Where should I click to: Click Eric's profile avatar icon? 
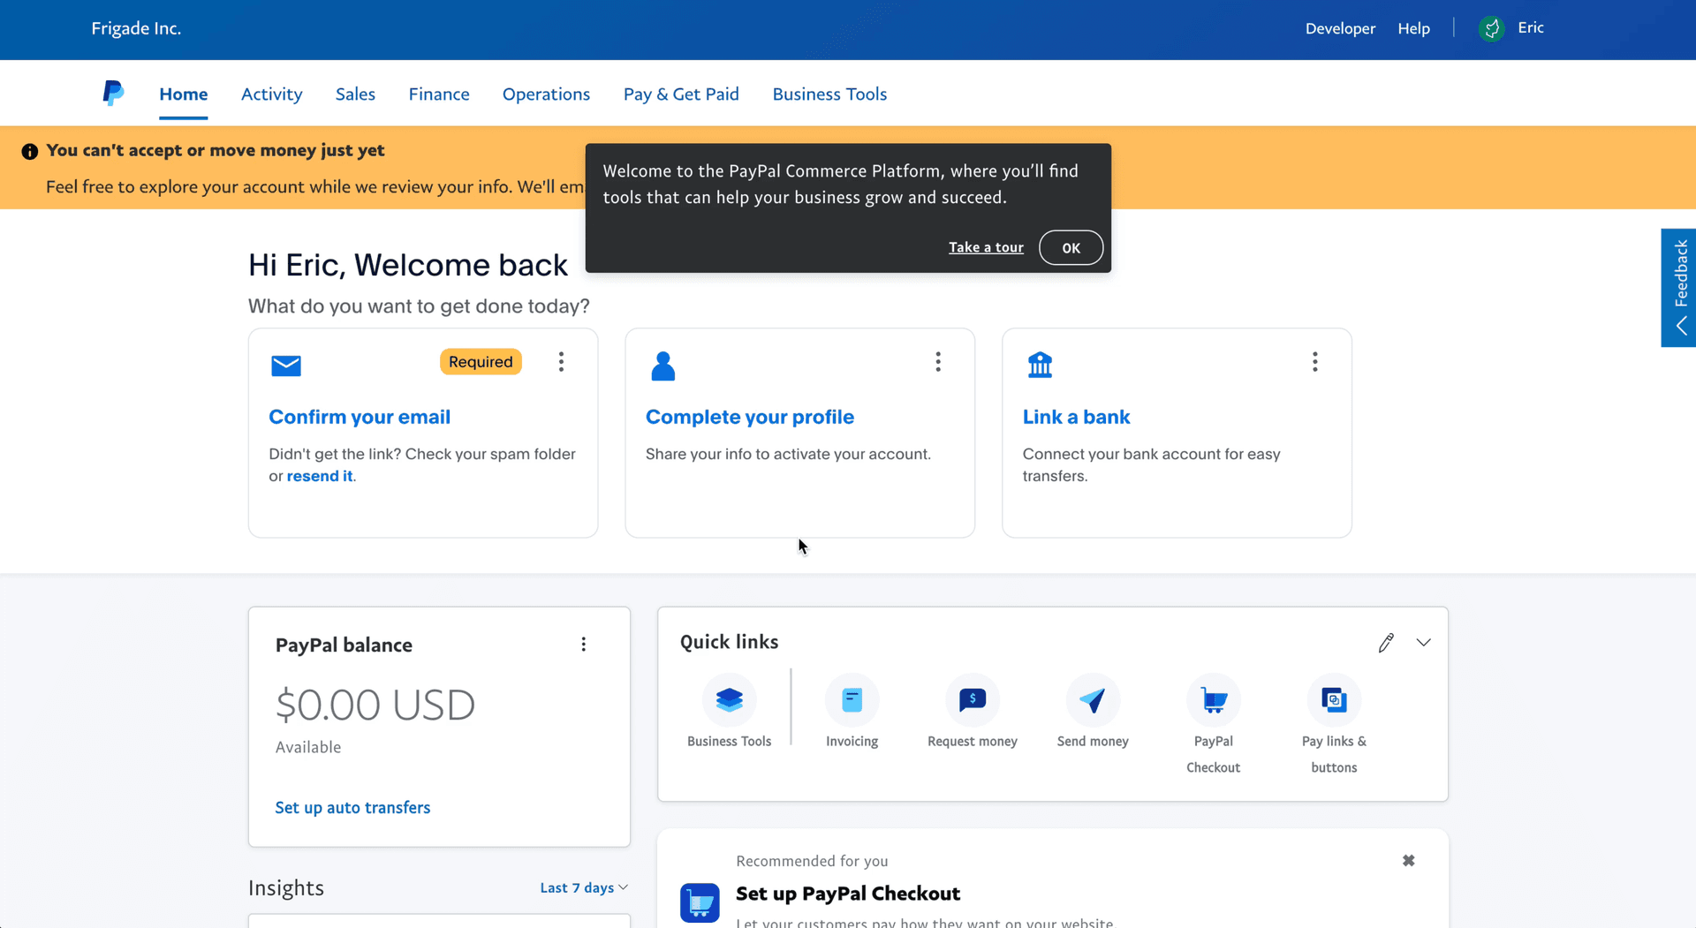(x=1491, y=28)
